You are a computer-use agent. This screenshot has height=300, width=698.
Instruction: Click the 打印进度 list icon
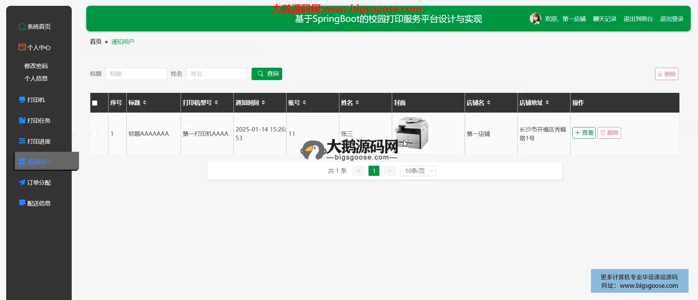coord(22,141)
